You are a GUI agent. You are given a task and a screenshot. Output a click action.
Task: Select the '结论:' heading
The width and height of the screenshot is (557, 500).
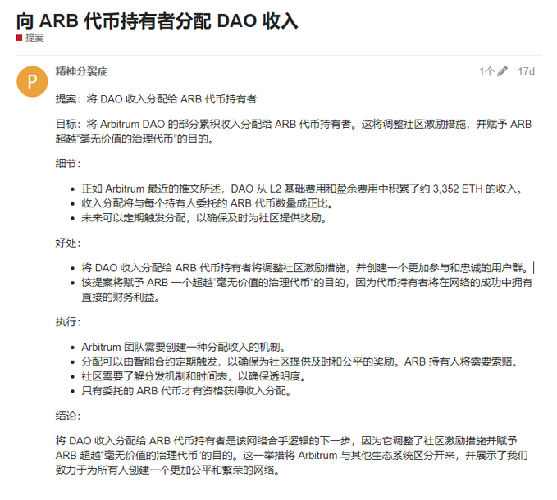click(x=68, y=416)
